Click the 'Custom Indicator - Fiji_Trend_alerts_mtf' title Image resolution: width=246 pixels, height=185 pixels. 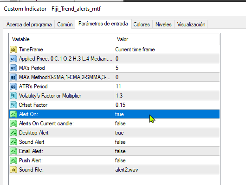52,9
